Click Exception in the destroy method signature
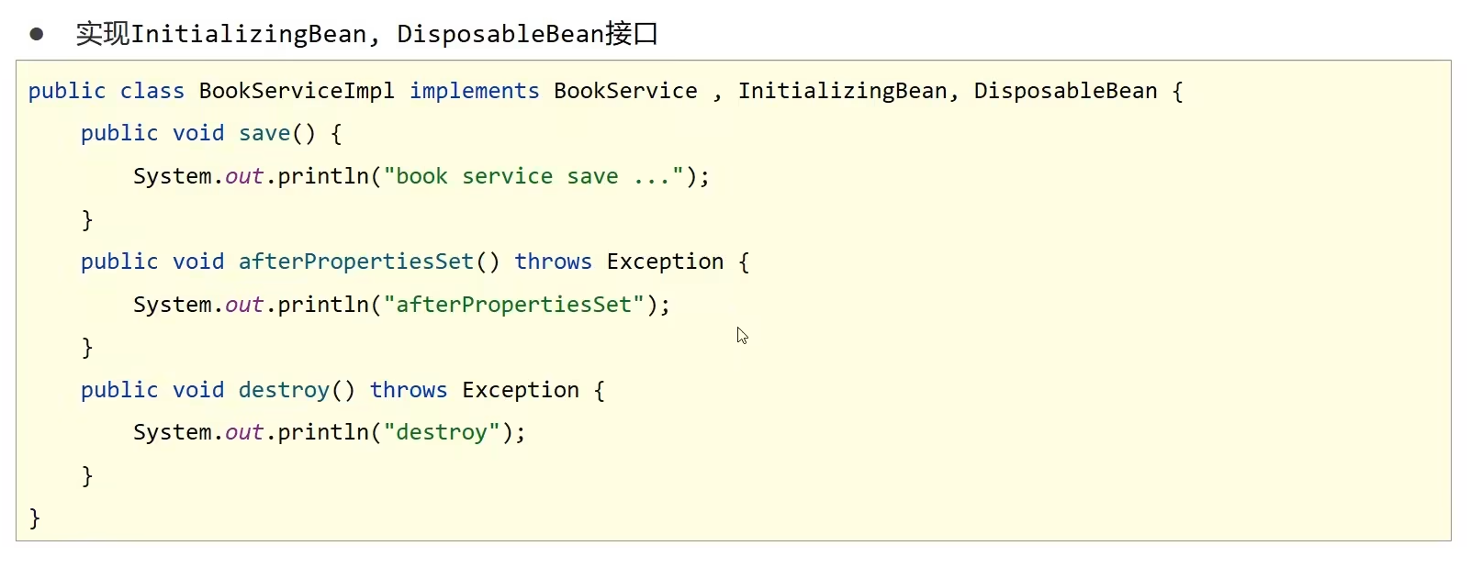 tap(521, 390)
